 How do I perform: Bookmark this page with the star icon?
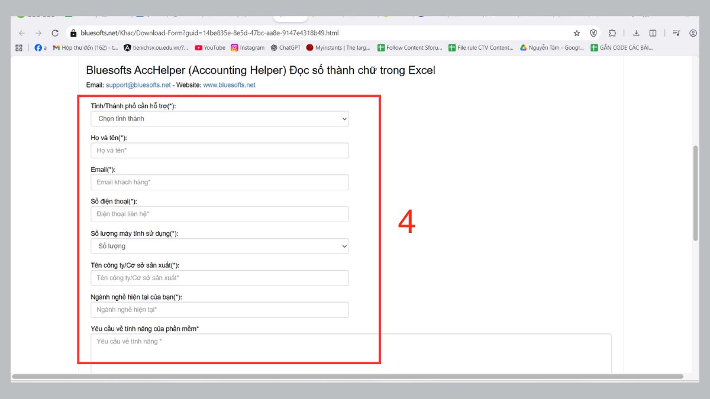(x=577, y=33)
